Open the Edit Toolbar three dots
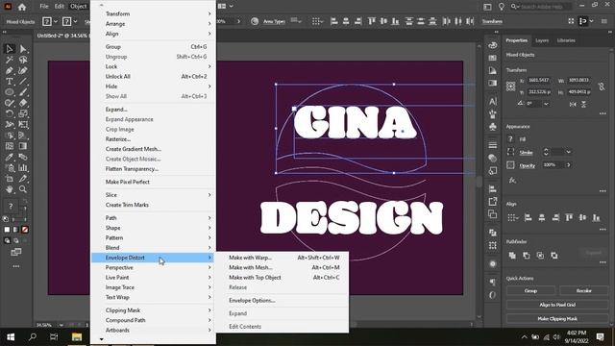This screenshot has width=615, height=346. (15, 266)
